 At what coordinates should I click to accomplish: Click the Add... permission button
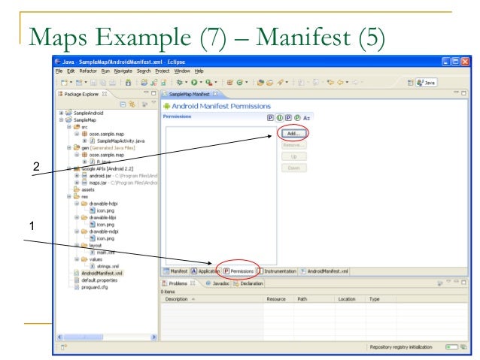(293, 134)
